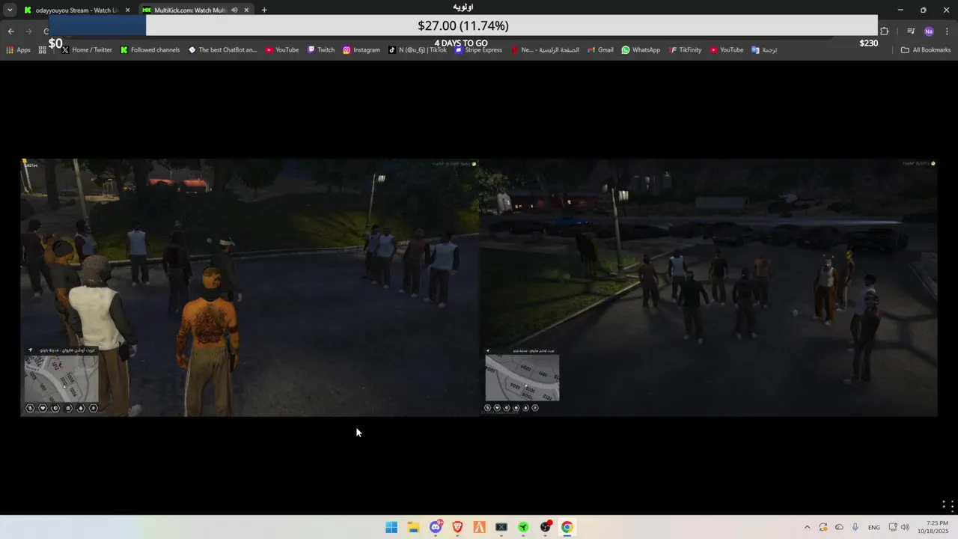Open a new browser tab

coord(264,10)
